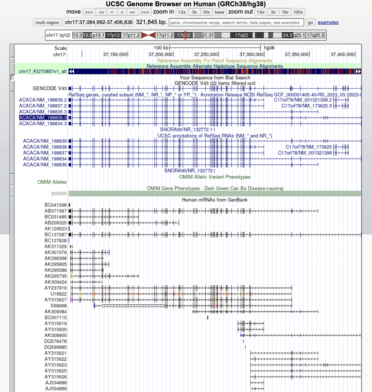The image size is (372, 392).
Task: Select mRNA AJ534888
Action: [x=56, y=383]
